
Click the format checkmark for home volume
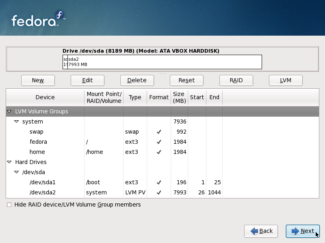(x=159, y=152)
